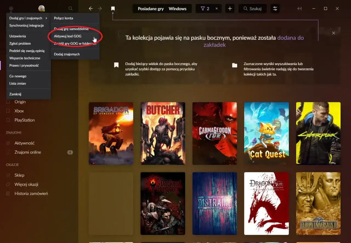Click the Więcej okazji tag icon
The width and height of the screenshot is (351, 243).
click(8, 184)
